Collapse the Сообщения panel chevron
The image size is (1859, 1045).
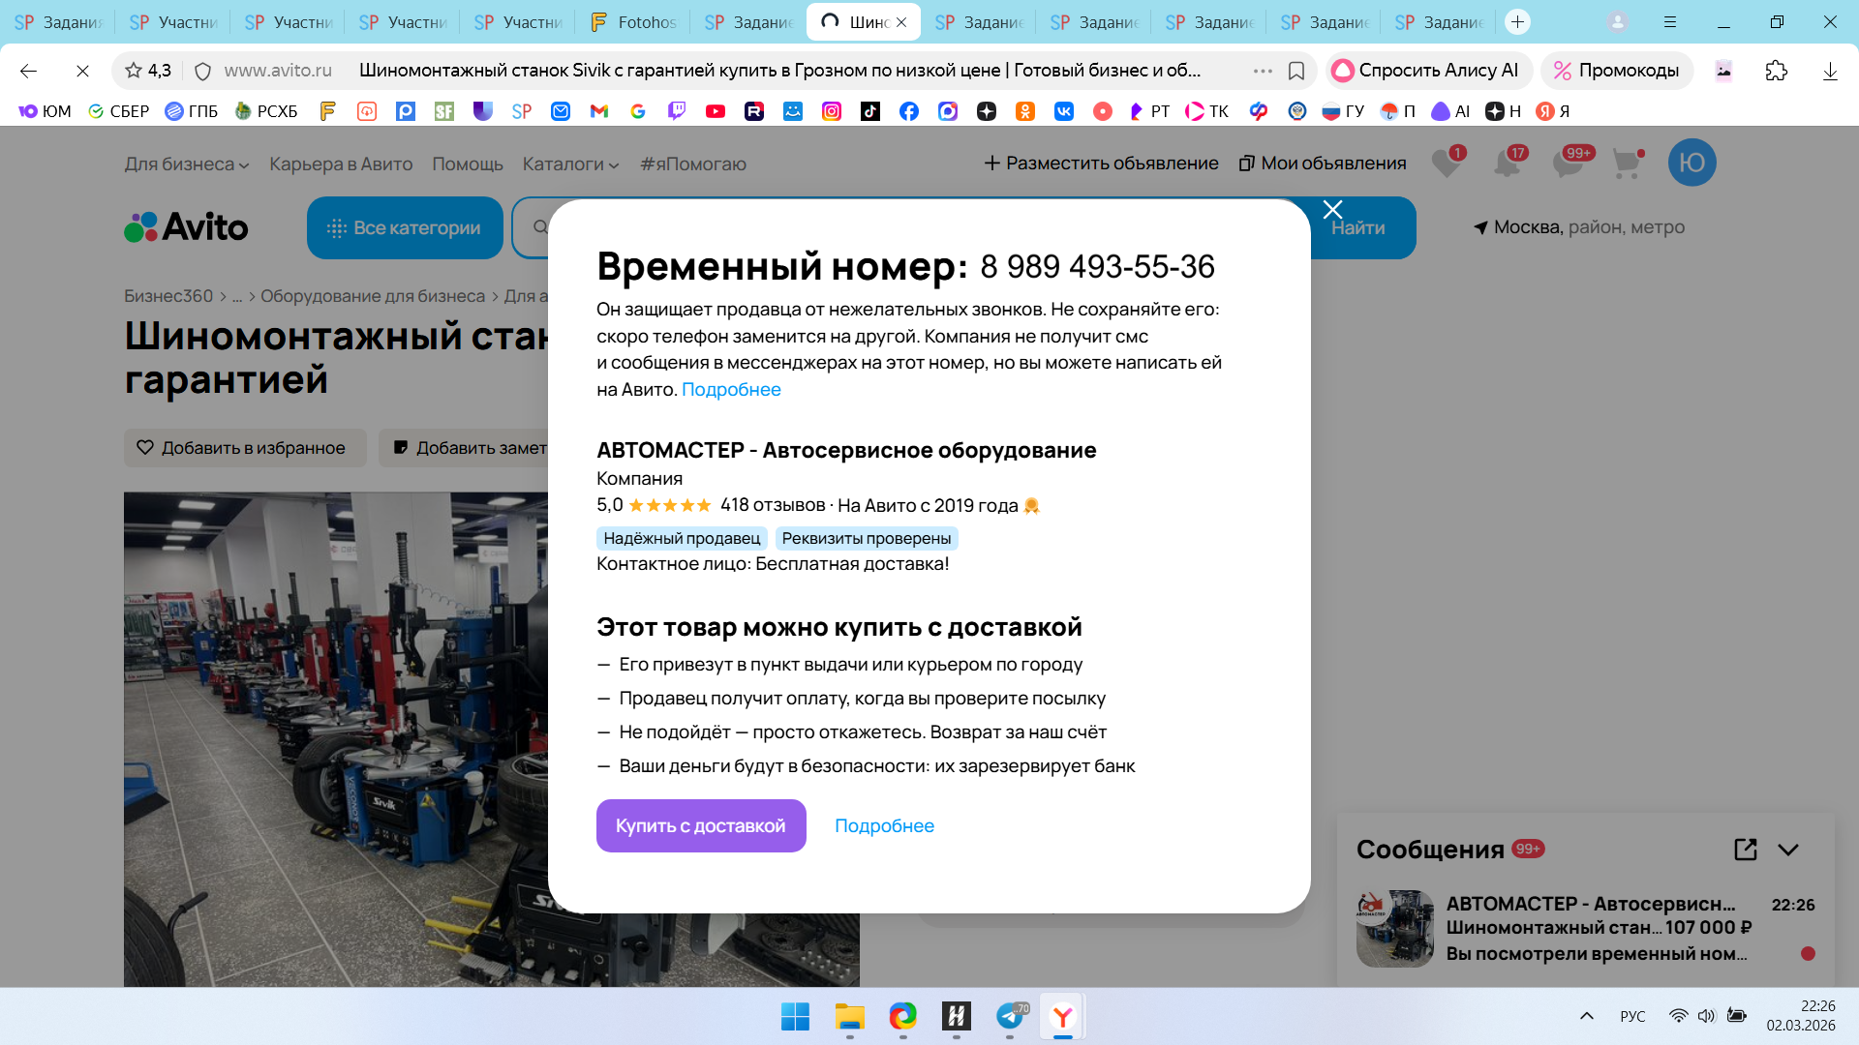tap(1788, 850)
